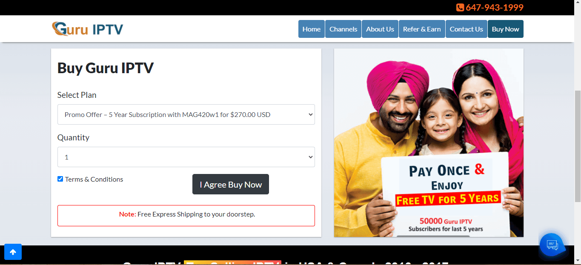This screenshot has width=581, height=265.
Task: Click the blue scroll-to-top arrow button
Action: 13,252
